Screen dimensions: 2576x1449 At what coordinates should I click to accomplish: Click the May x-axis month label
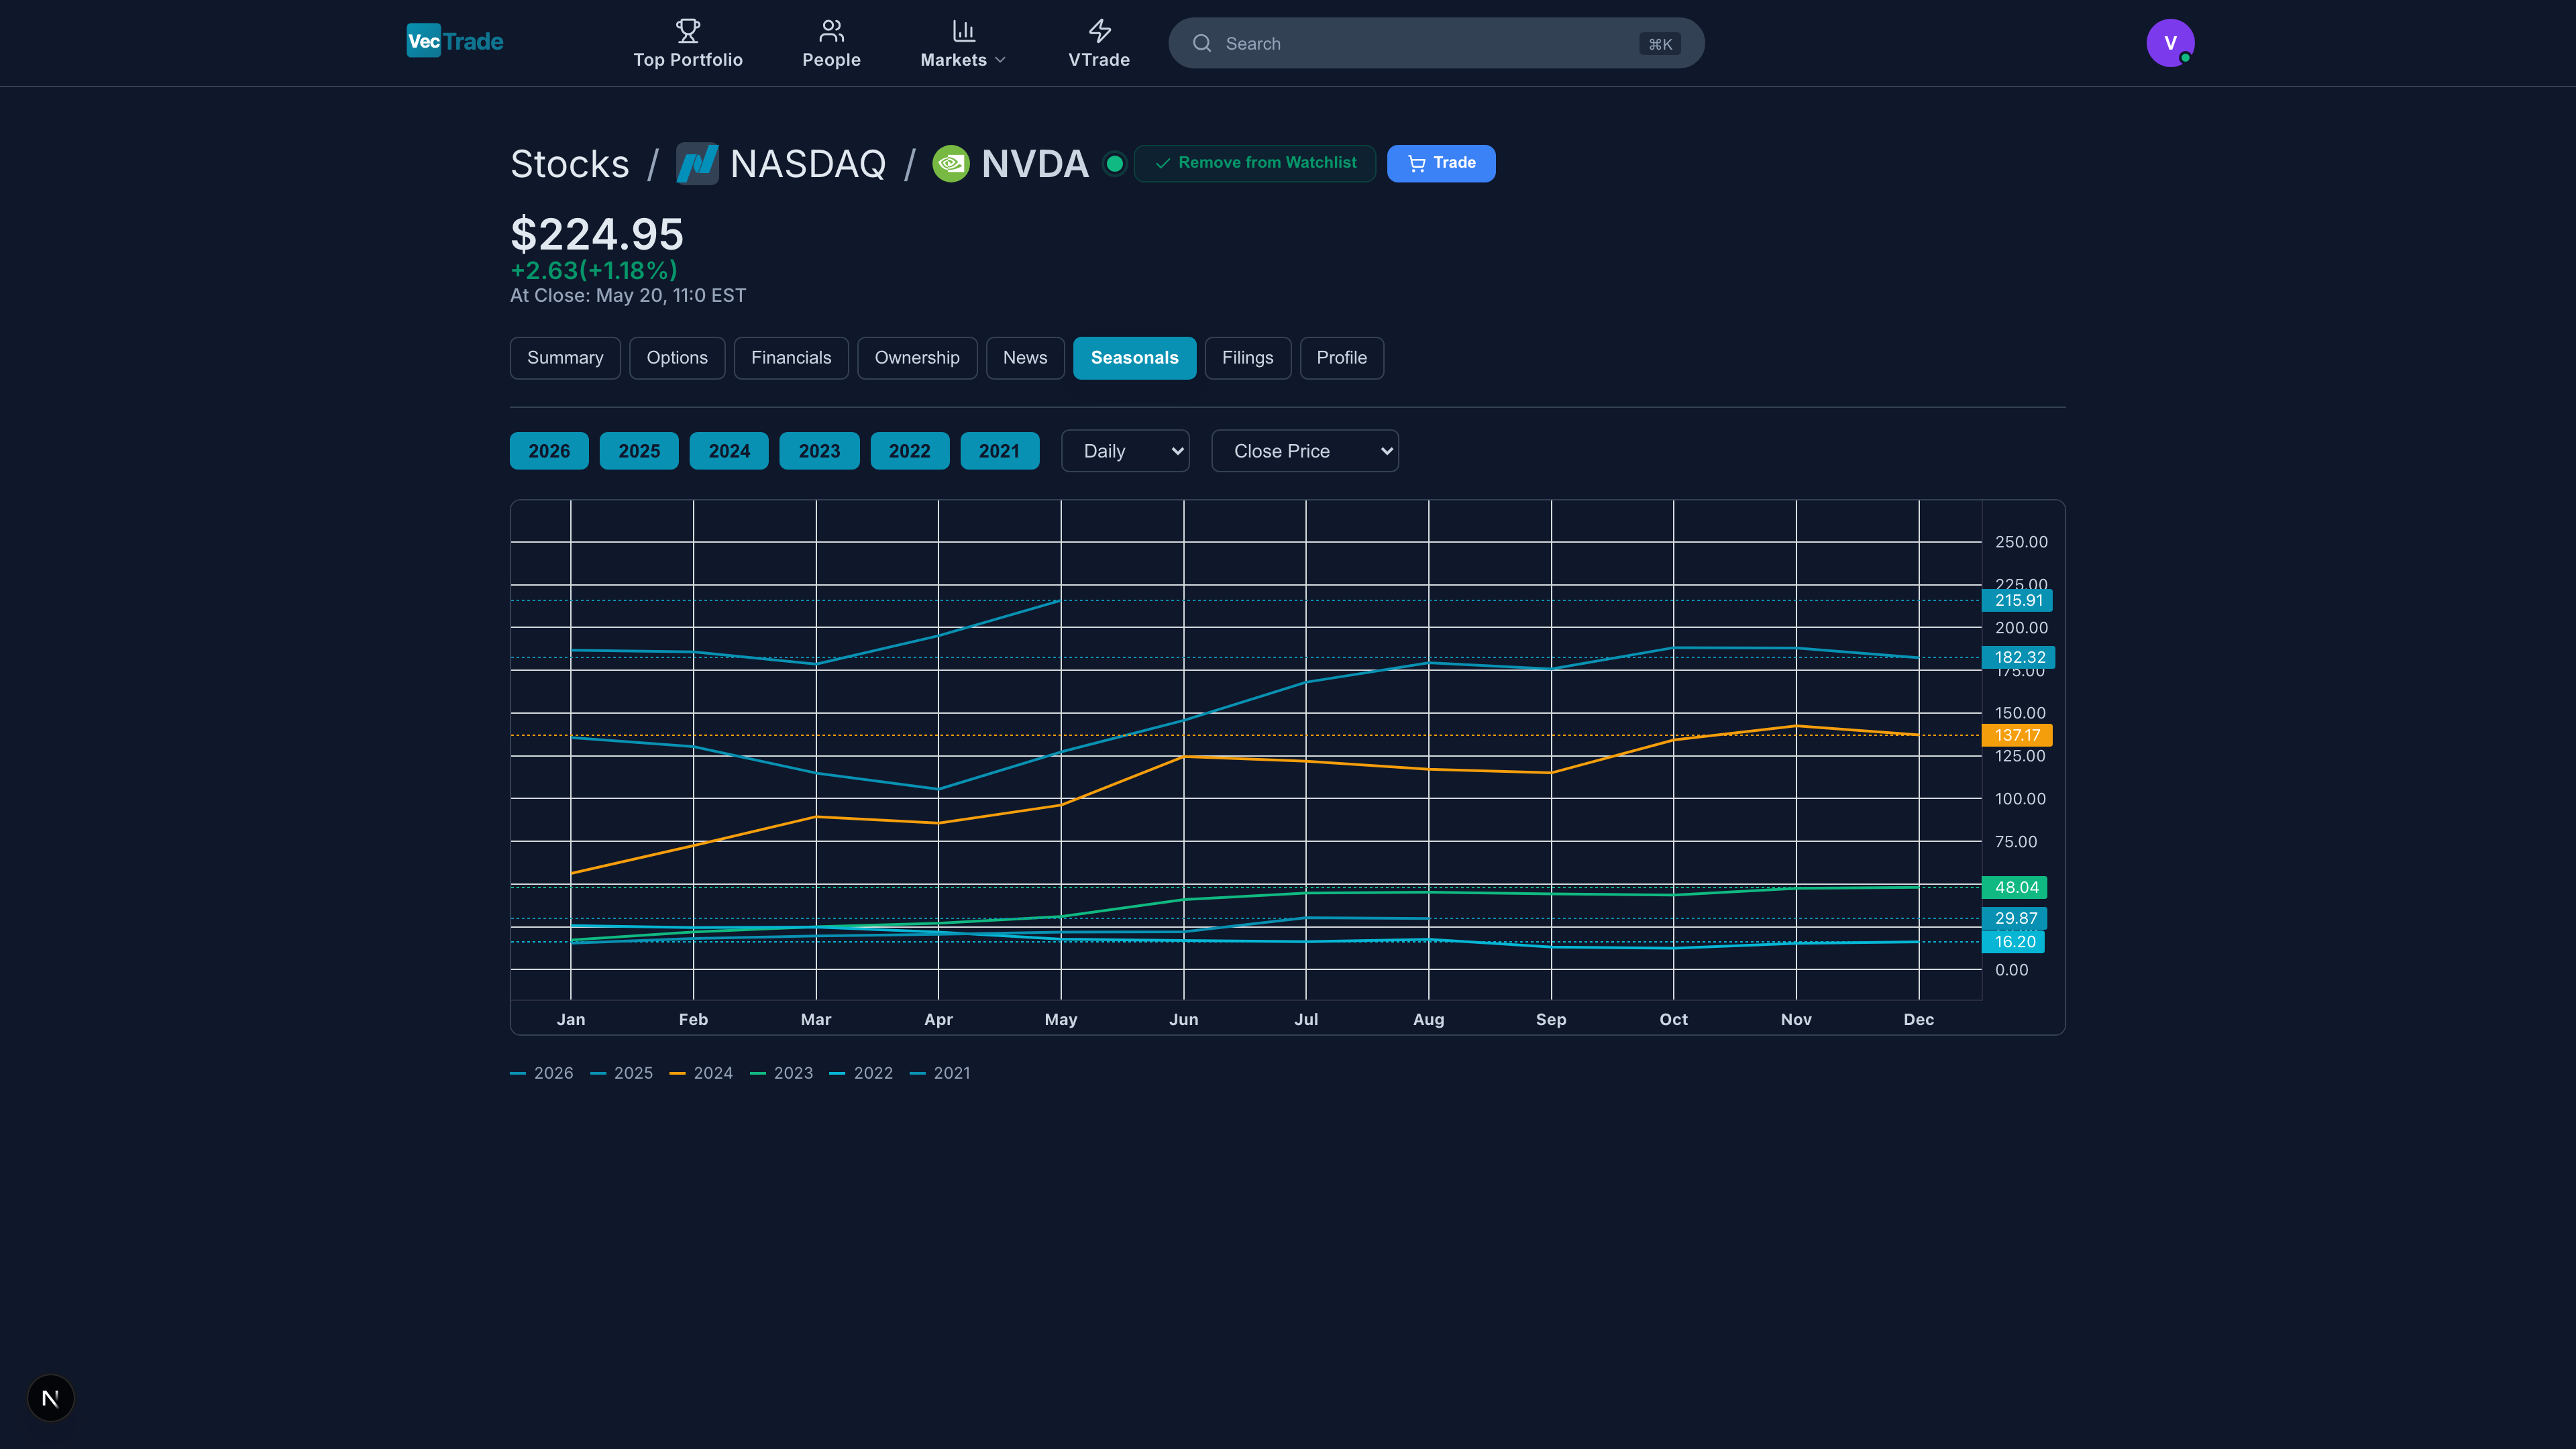point(1061,1019)
